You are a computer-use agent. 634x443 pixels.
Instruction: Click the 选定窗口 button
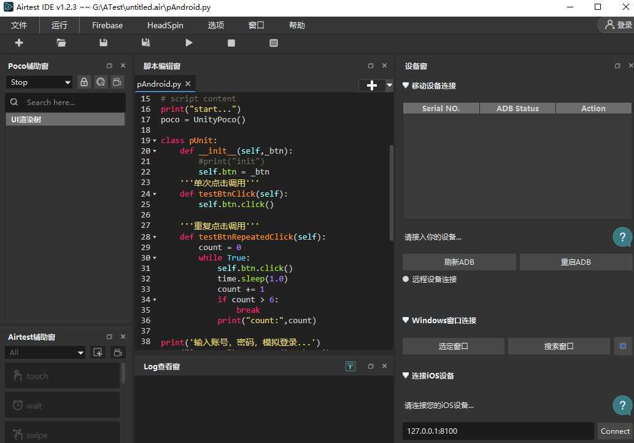454,346
